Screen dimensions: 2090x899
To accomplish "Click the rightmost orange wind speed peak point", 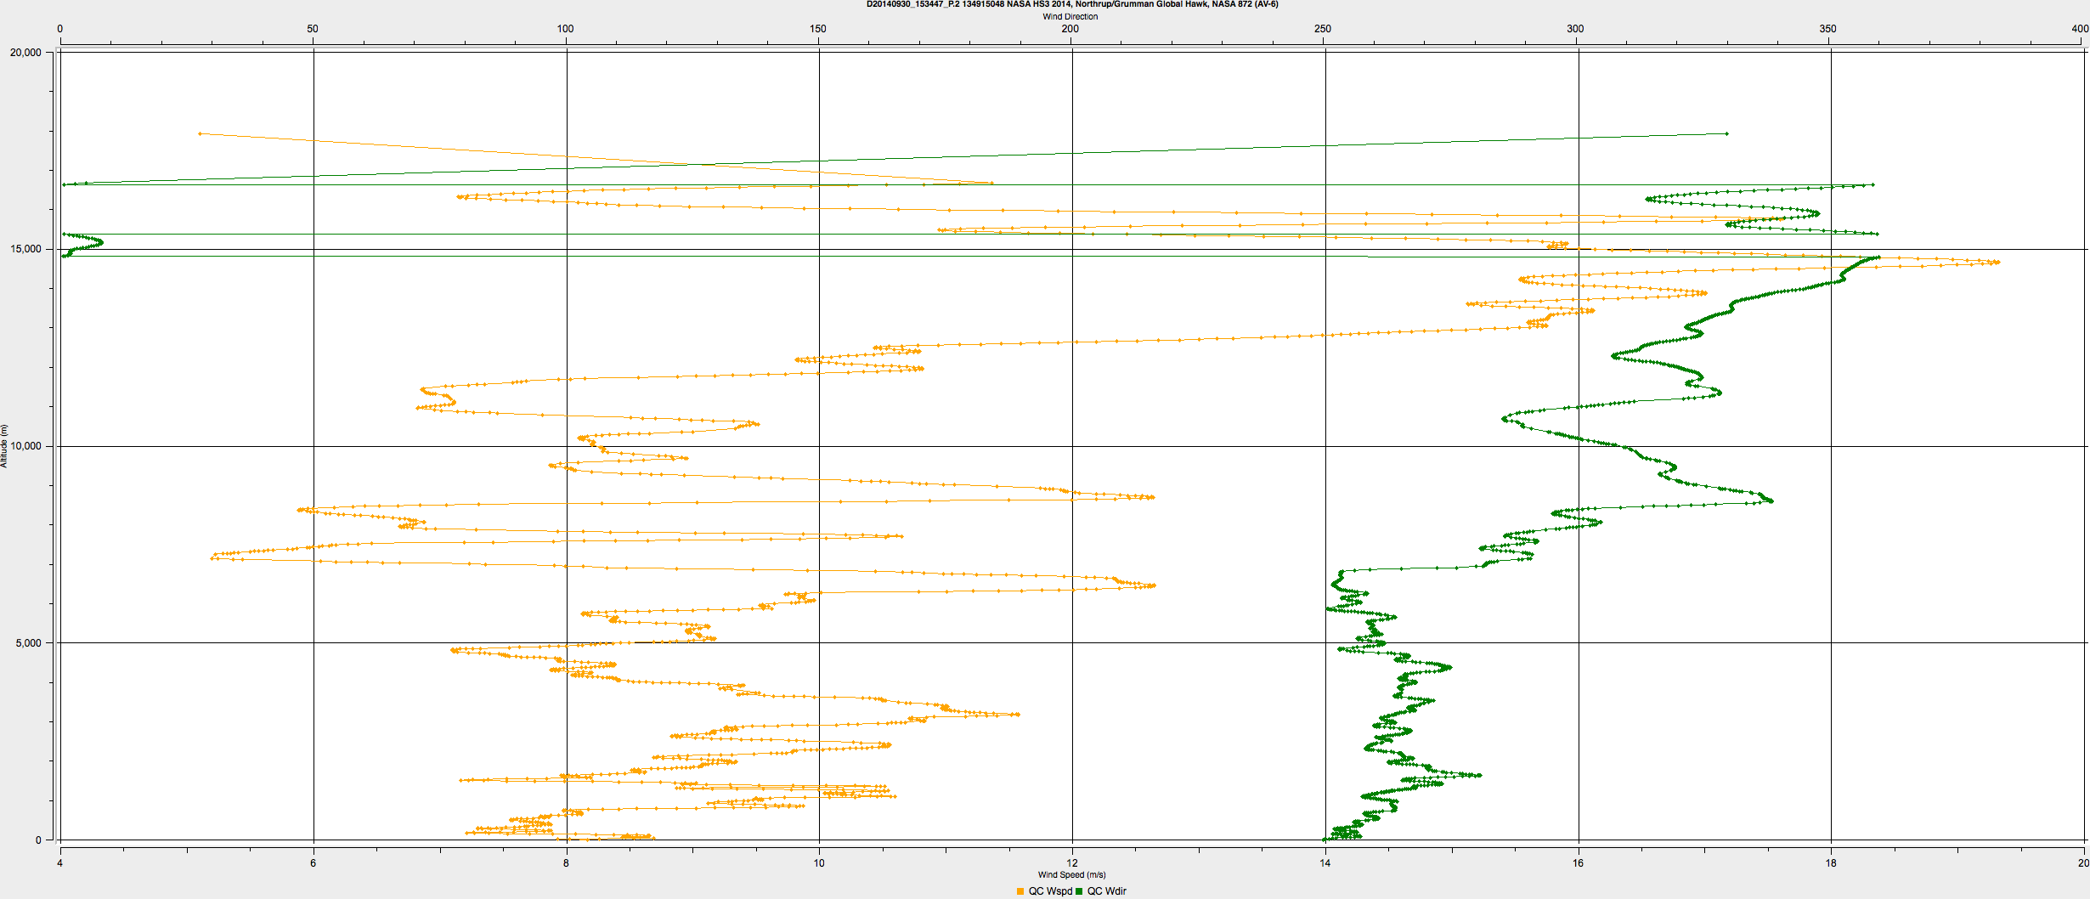I will point(1997,262).
